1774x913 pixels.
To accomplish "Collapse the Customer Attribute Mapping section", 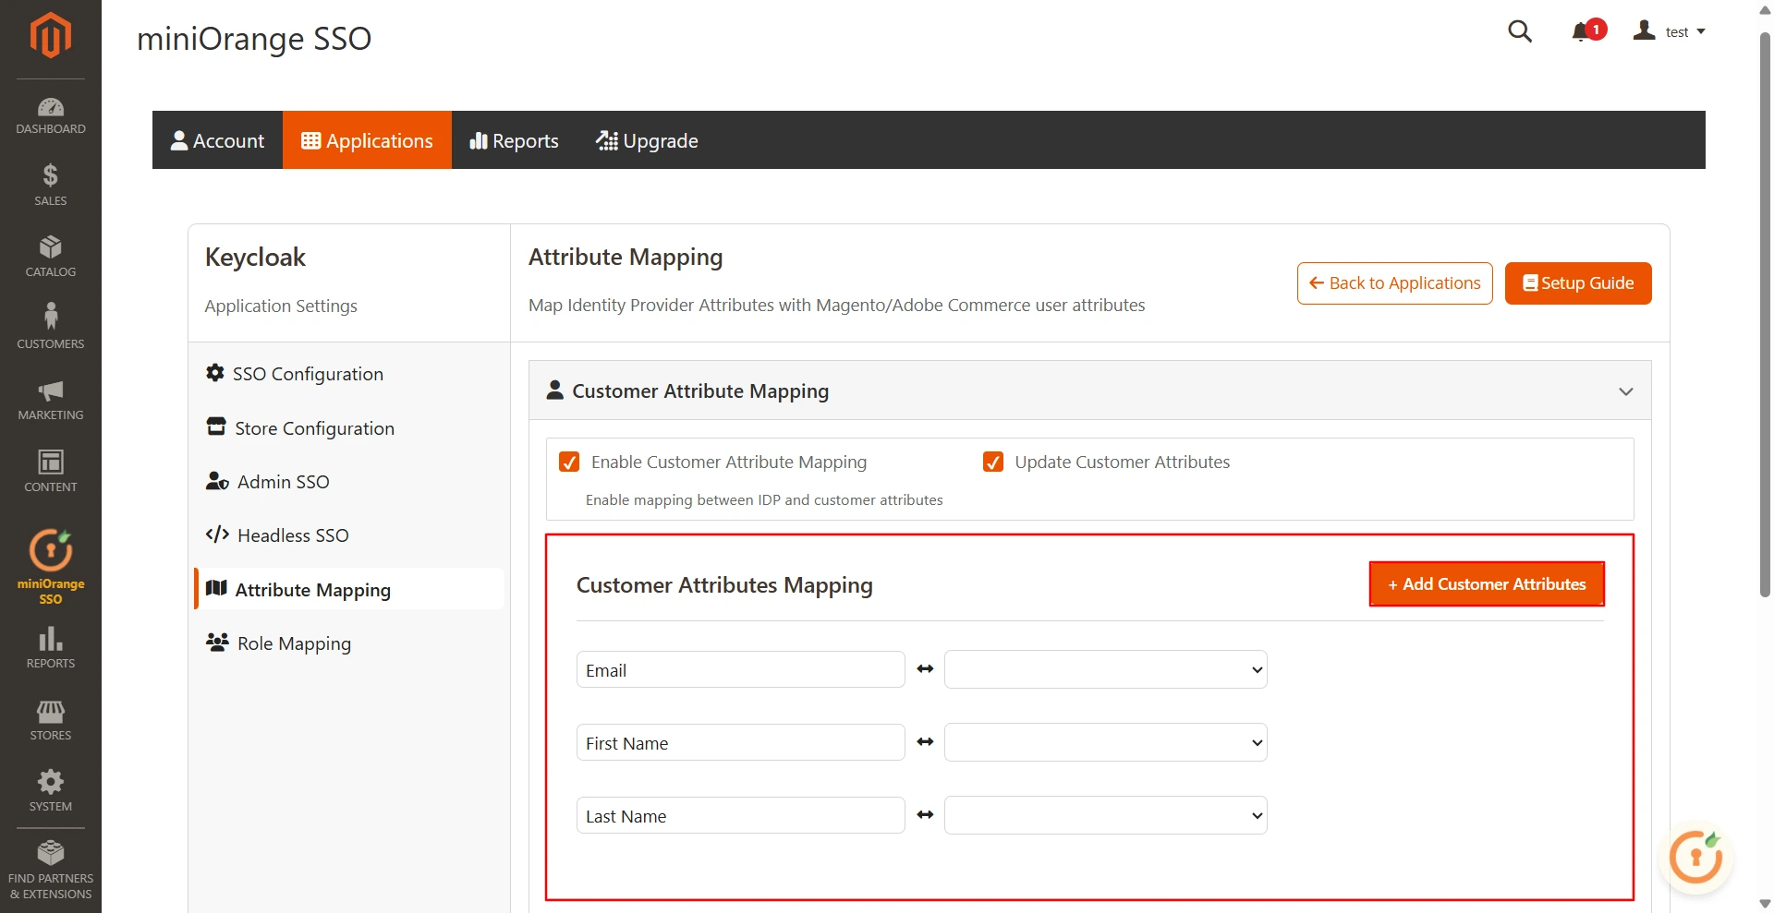I will pyautogui.click(x=1625, y=390).
